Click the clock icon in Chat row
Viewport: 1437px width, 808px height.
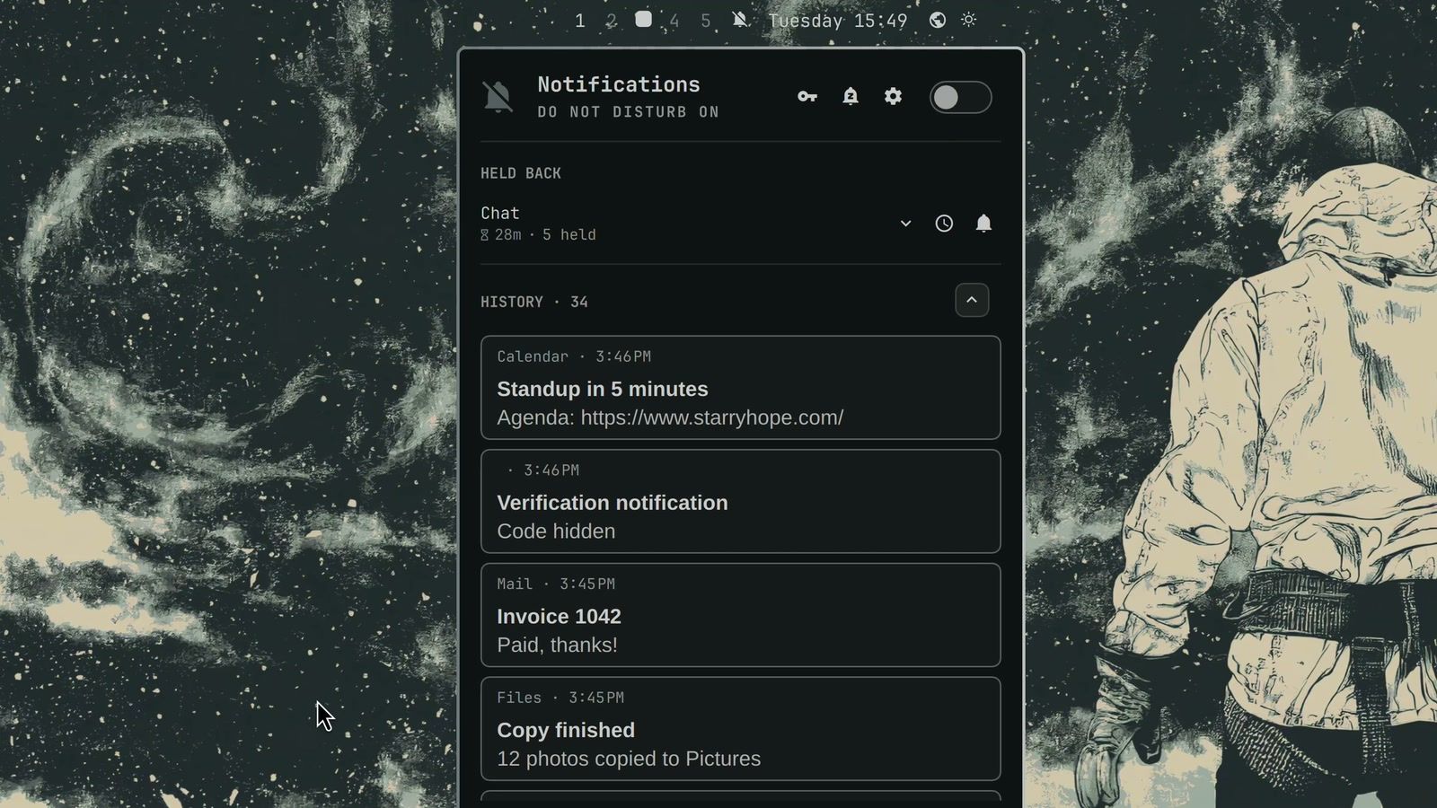coord(944,224)
